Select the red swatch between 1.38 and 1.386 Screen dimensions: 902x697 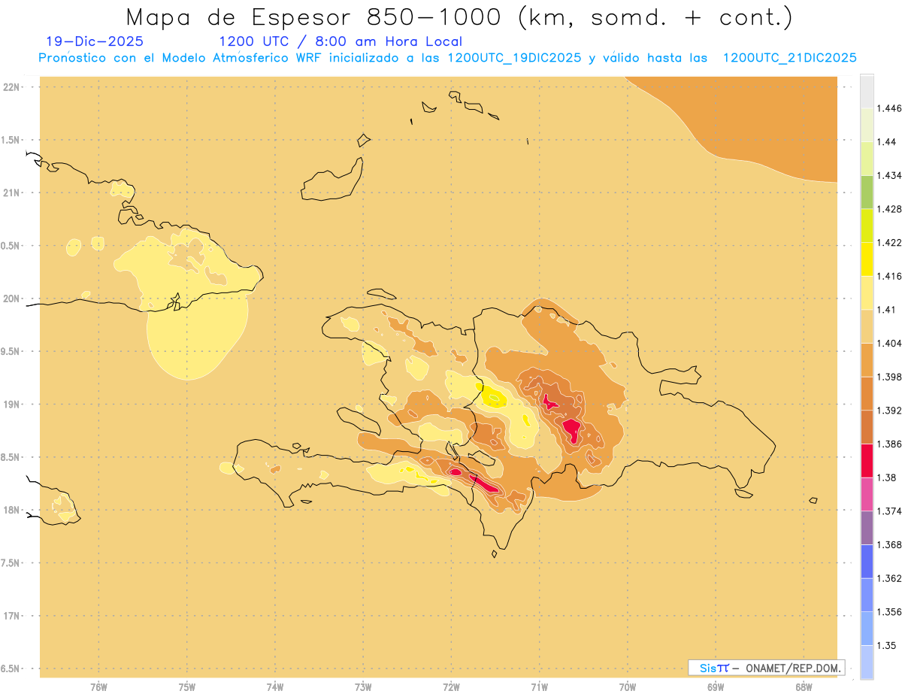[867, 460]
